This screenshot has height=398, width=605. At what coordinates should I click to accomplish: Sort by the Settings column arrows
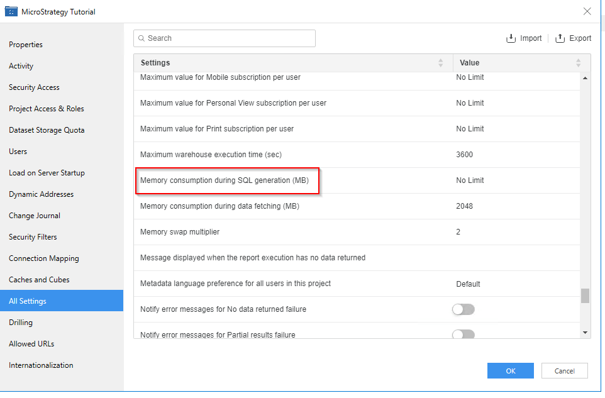tap(441, 63)
